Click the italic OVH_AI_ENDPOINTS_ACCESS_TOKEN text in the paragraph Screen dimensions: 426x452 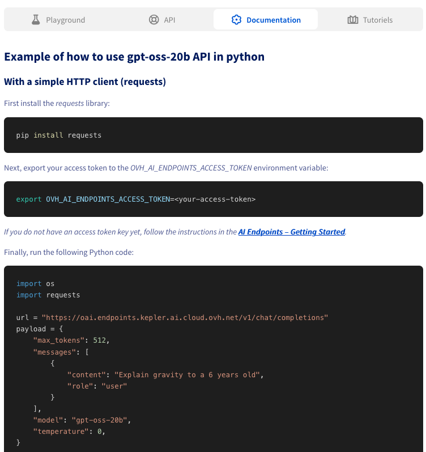click(191, 168)
